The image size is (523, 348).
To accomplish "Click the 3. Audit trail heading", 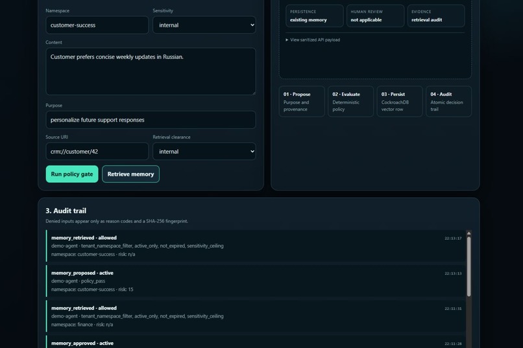I will pos(66,211).
